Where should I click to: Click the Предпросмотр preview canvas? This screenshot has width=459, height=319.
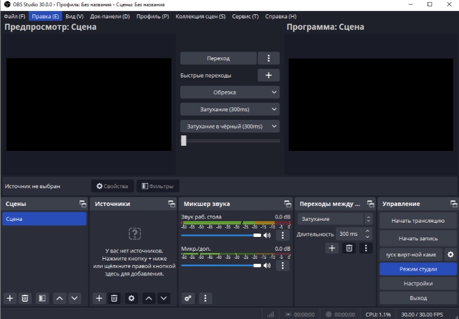pyautogui.click(x=89, y=104)
